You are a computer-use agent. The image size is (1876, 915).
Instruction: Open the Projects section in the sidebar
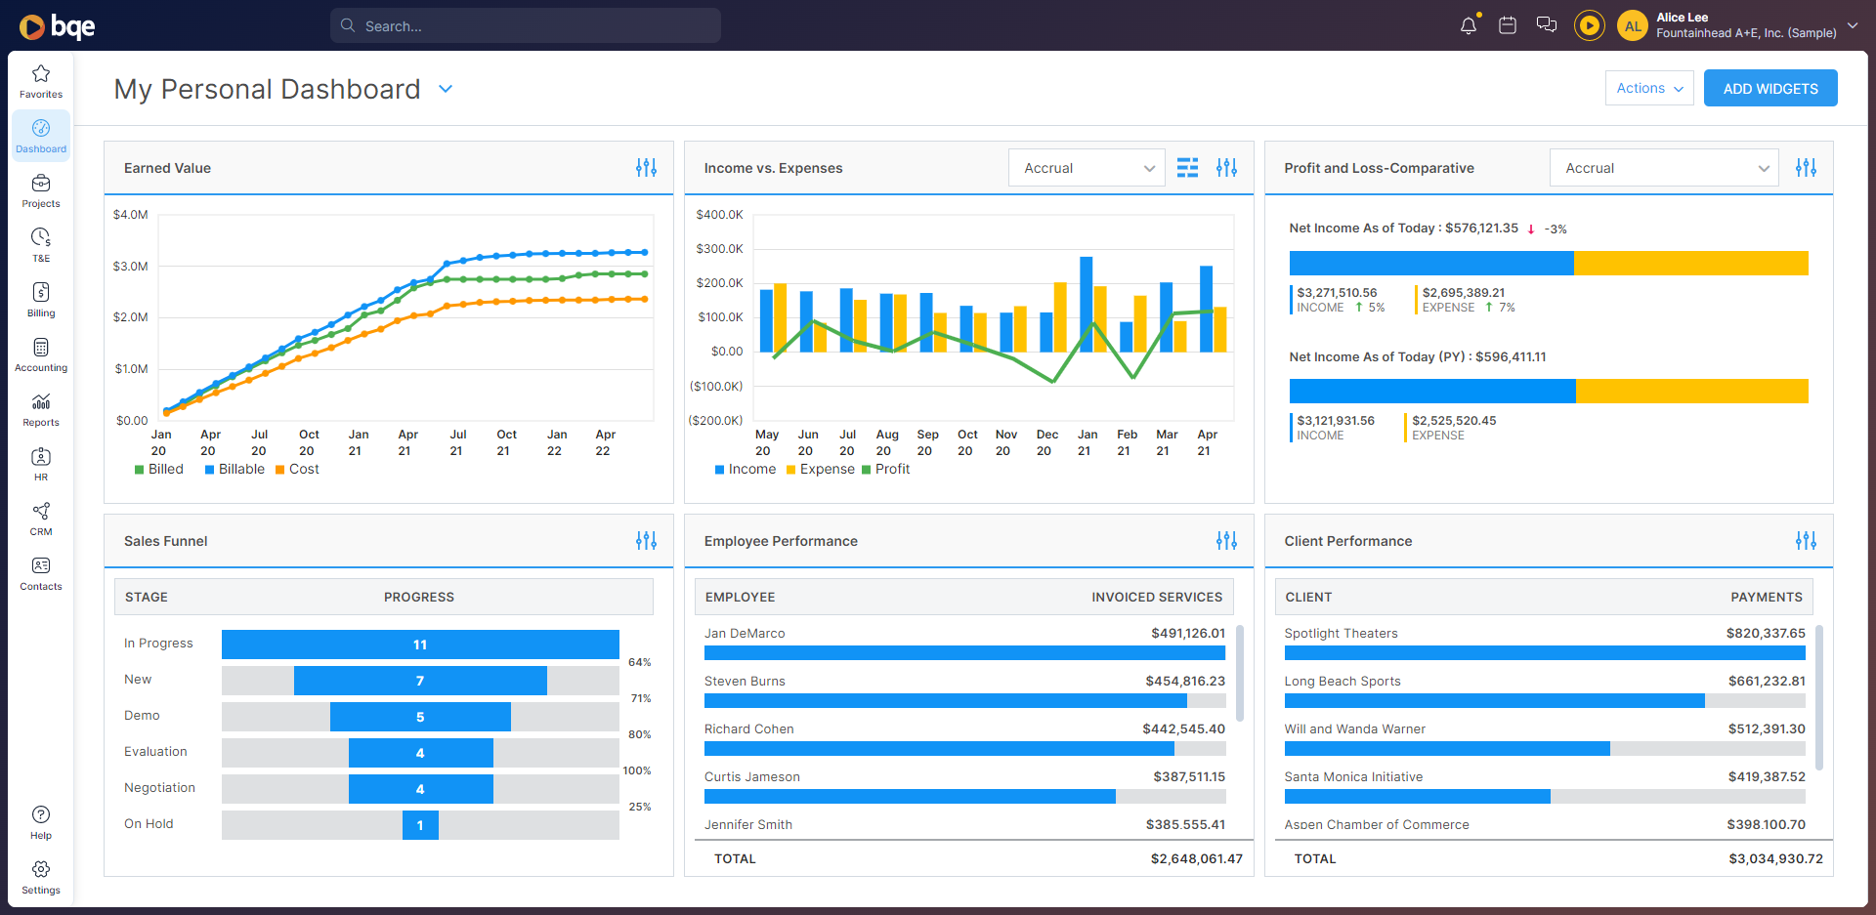tap(41, 190)
